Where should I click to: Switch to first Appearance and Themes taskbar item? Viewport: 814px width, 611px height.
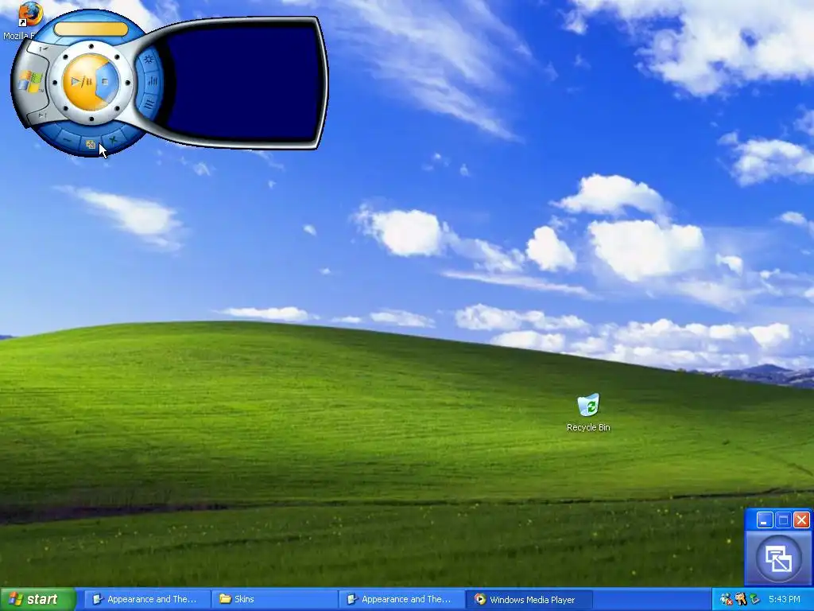pos(146,600)
